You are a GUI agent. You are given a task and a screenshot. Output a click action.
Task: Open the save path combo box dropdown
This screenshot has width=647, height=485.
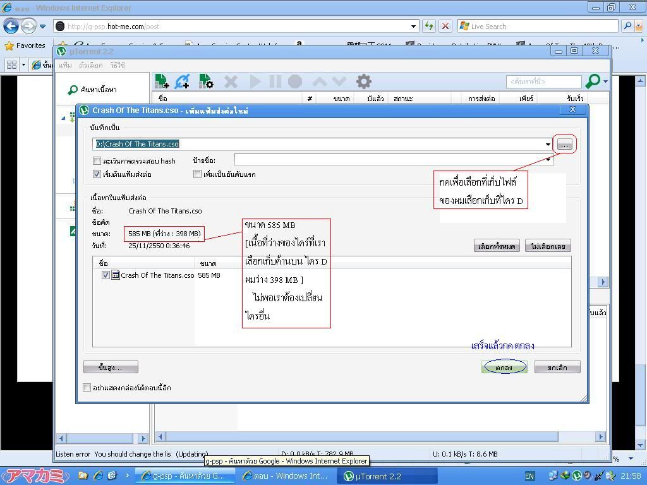tap(548, 145)
